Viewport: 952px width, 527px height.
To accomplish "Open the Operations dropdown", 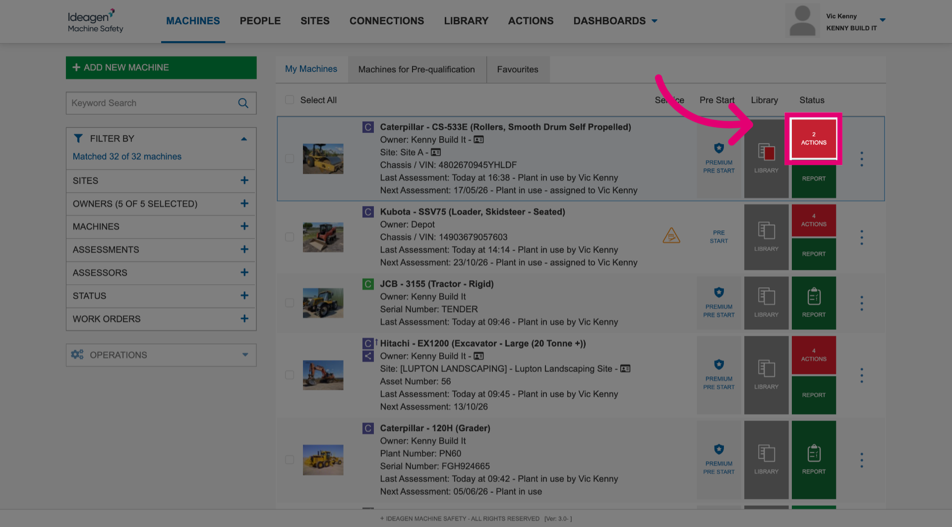I will point(161,355).
